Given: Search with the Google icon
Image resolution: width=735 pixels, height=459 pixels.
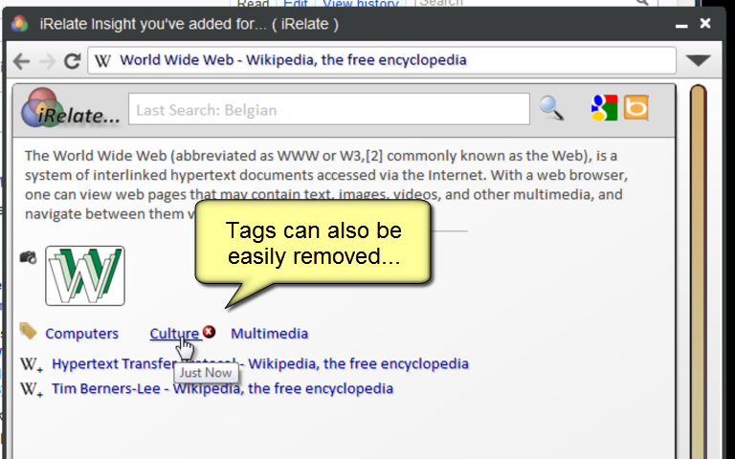Looking at the screenshot, I should point(604,108).
